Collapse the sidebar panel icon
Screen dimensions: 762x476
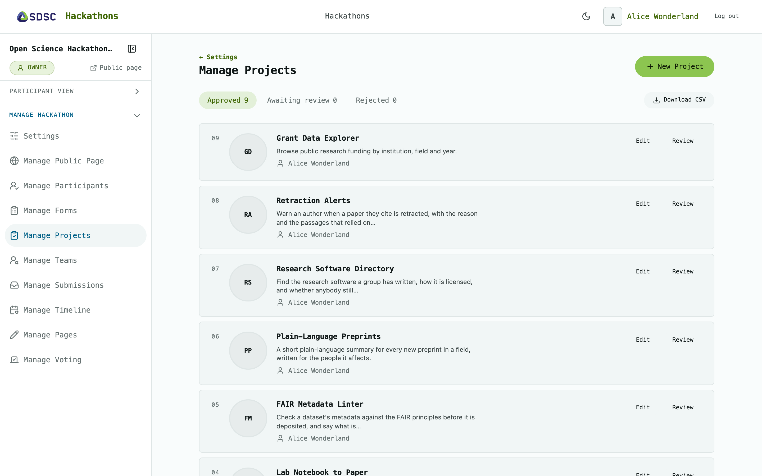(131, 49)
